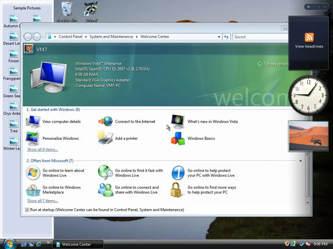Open Windows Marketplace basket icon
333x249 pixels.
click(33, 190)
